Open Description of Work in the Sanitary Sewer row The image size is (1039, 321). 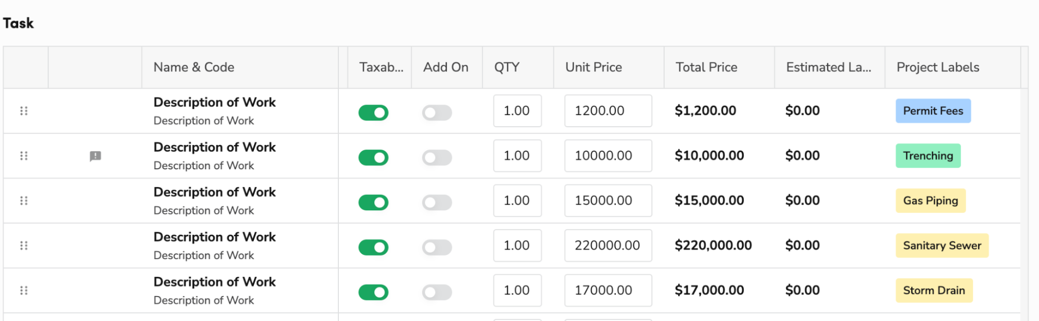(215, 237)
